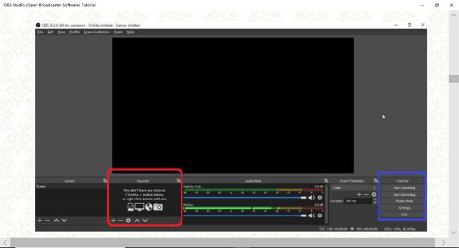Open the Tools menu

pos(118,32)
